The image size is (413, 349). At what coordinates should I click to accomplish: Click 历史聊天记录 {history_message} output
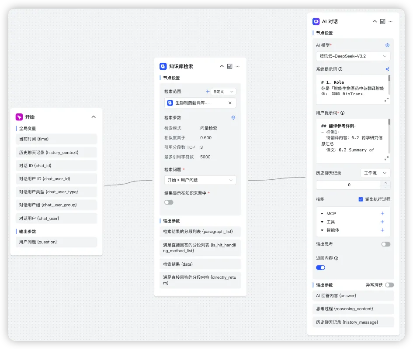pos(353,322)
